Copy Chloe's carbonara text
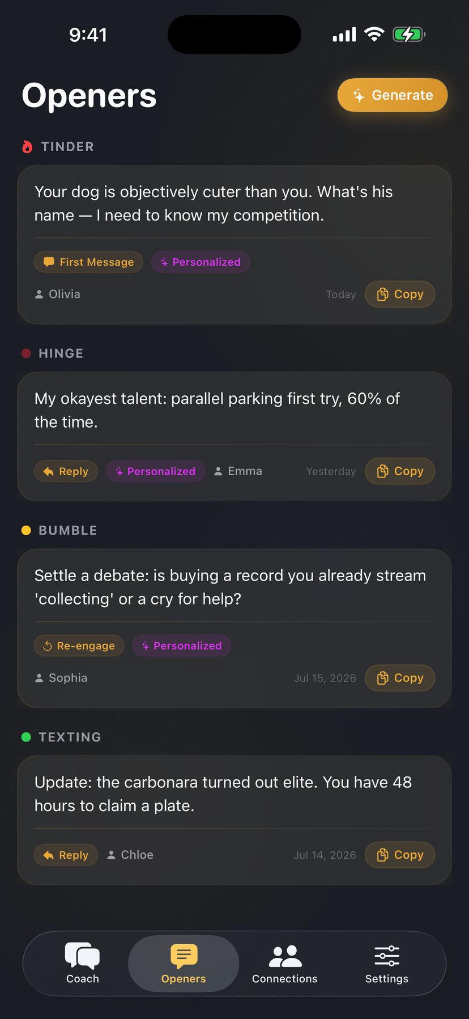469x1019 pixels. click(400, 855)
